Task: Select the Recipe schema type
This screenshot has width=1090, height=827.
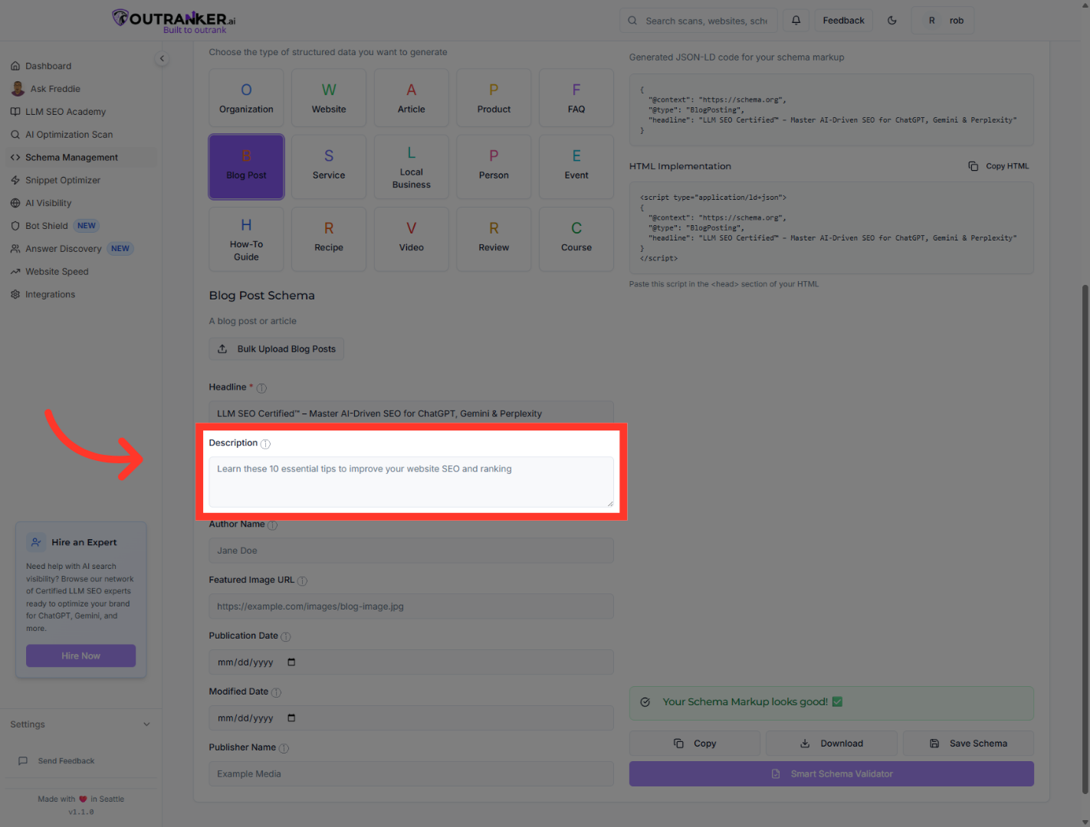Action: click(x=329, y=239)
